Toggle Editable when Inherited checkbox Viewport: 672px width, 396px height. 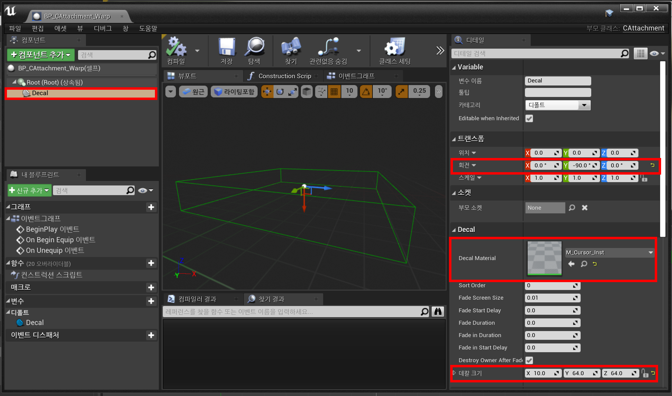point(529,118)
